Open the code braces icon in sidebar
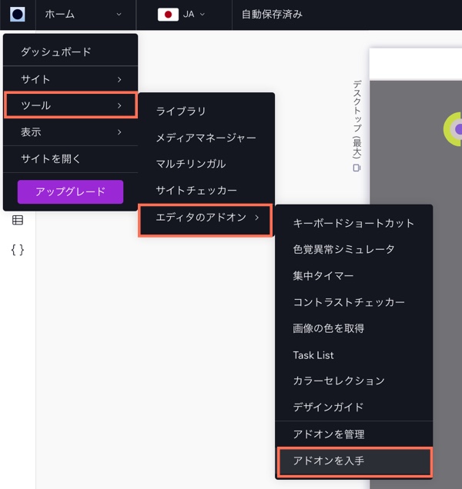The height and width of the screenshot is (489, 462). point(18,250)
